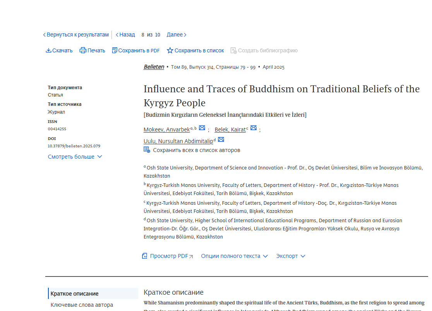Viewport: 432px width, 311px height.
Task: Go back via Вернуться к результатам
Action: tap(76, 35)
